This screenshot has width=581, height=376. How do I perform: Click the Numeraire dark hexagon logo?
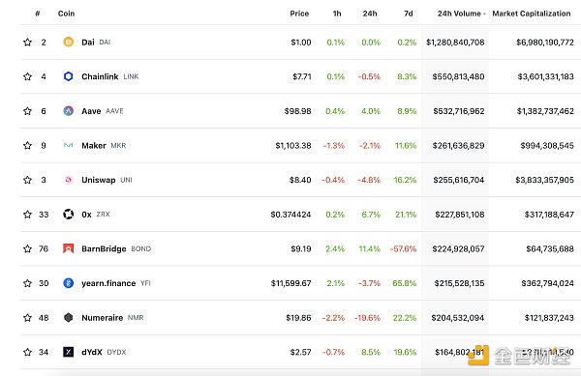point(68,318)
